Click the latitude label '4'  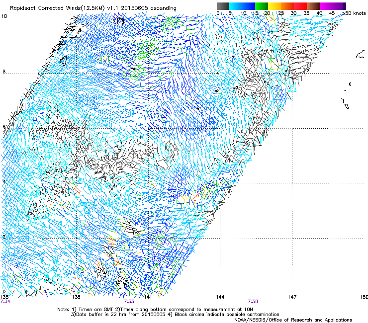tap(4, 182)
